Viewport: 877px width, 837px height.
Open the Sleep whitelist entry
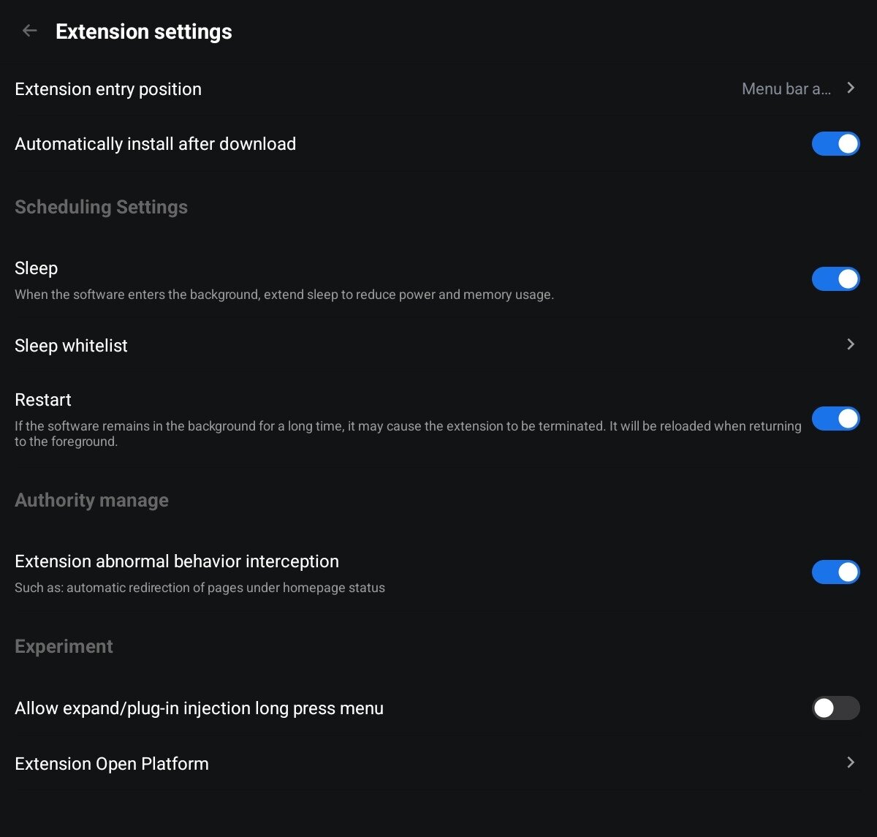pyautogui.click(x=72, y=346)
